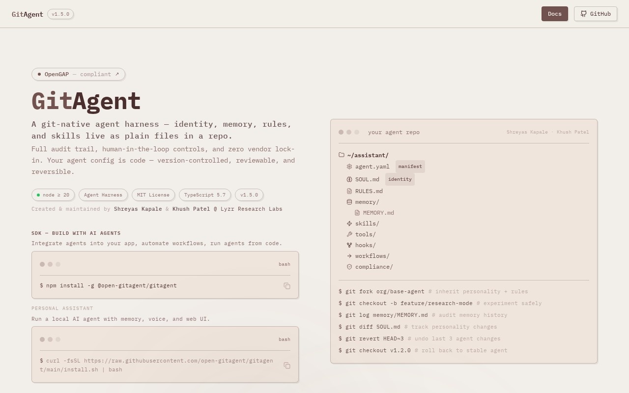
Task: Click the database icon beside memory/
Action: tap(349, 202)
